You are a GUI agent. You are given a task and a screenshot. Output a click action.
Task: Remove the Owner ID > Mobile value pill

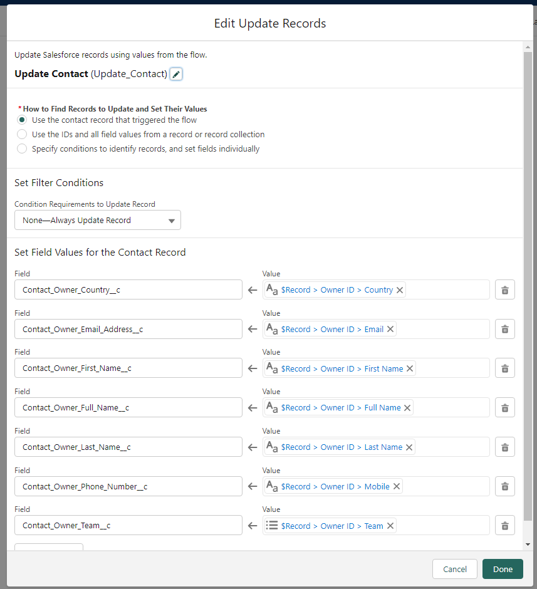coord(396,487)
